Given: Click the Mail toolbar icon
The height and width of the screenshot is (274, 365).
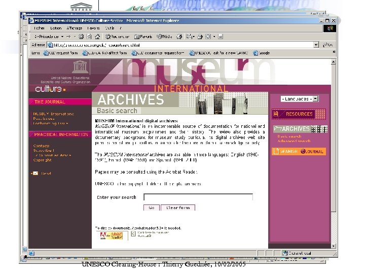Looking at the screenshot, I should (189, 37).
